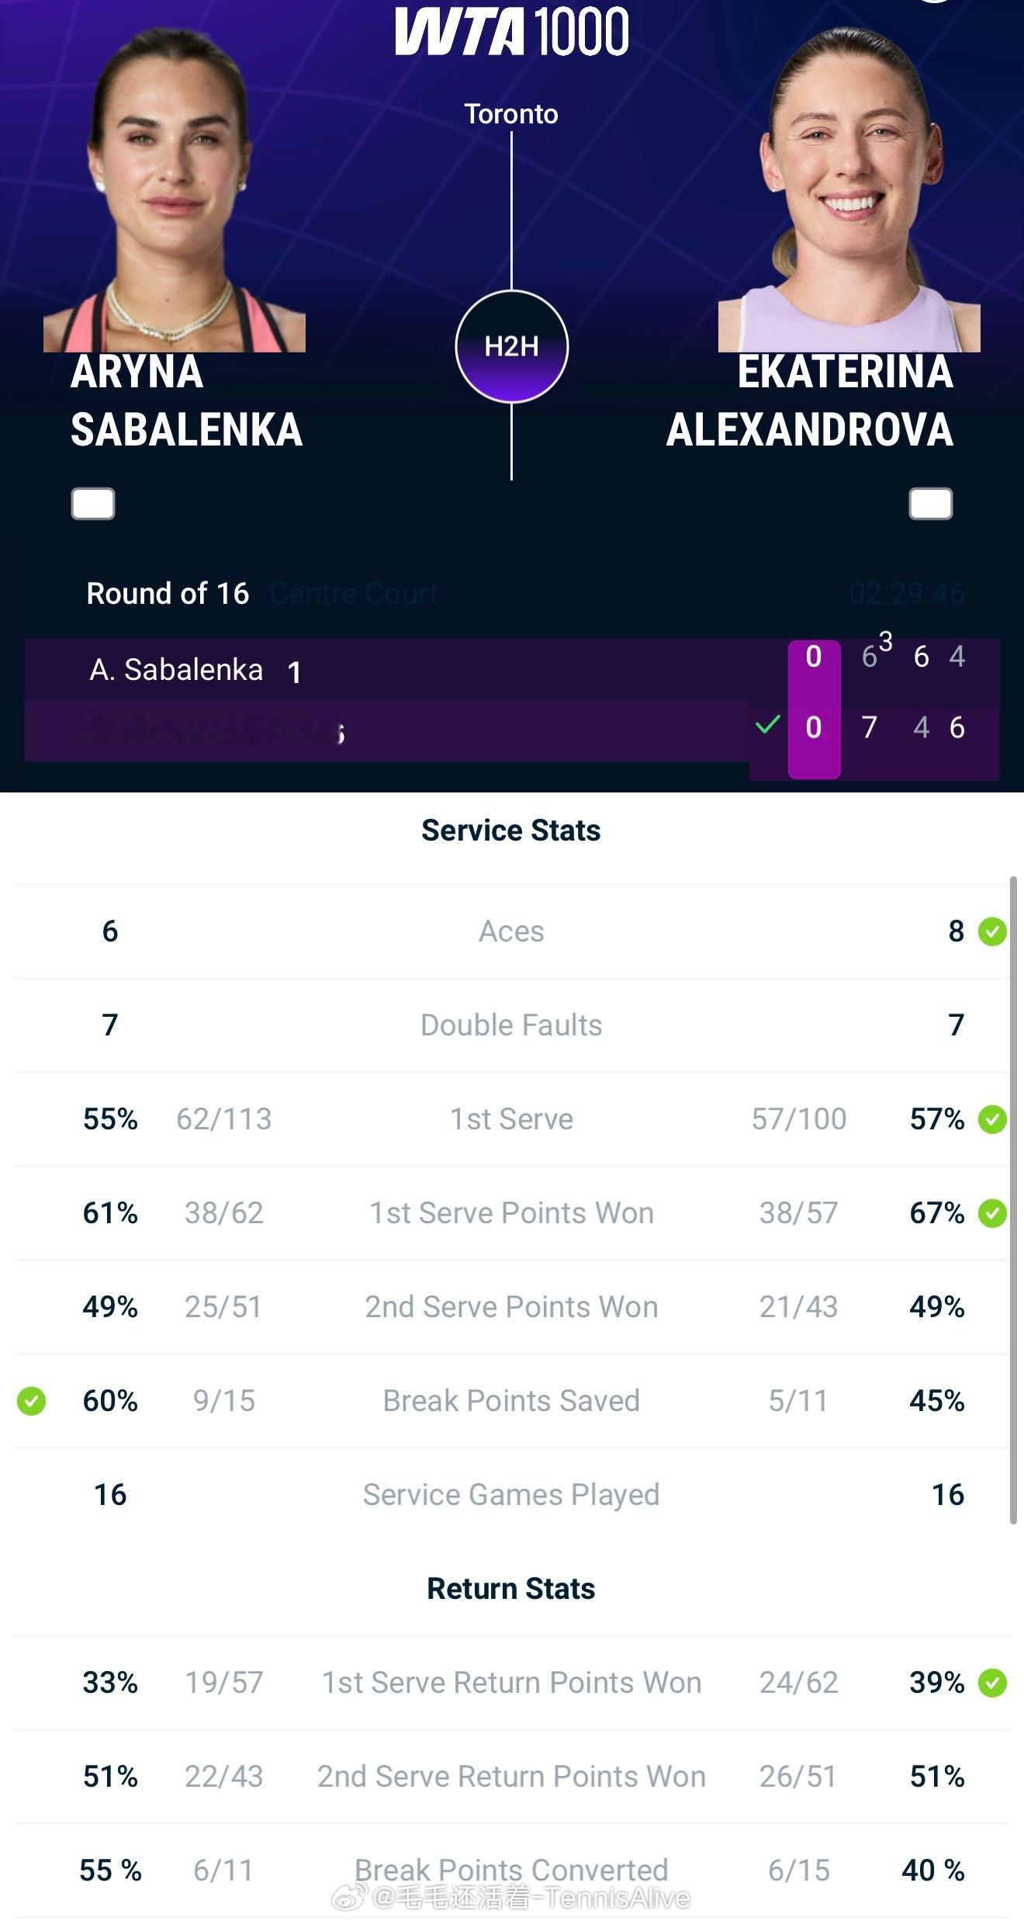Click green check beside 57% 1st Serve

(992, 1119)
